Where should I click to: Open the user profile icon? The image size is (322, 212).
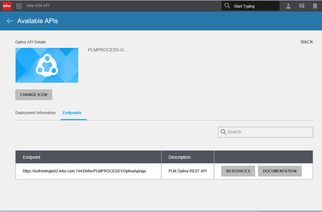click(x=288, y=6)
